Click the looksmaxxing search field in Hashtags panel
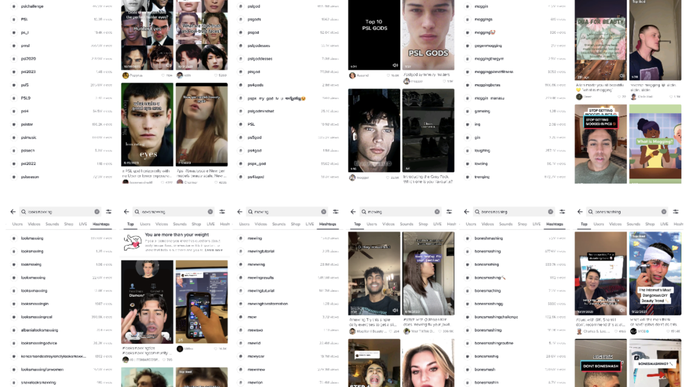Viewport: 689px width, 387px height. click(x=60, y=212)
